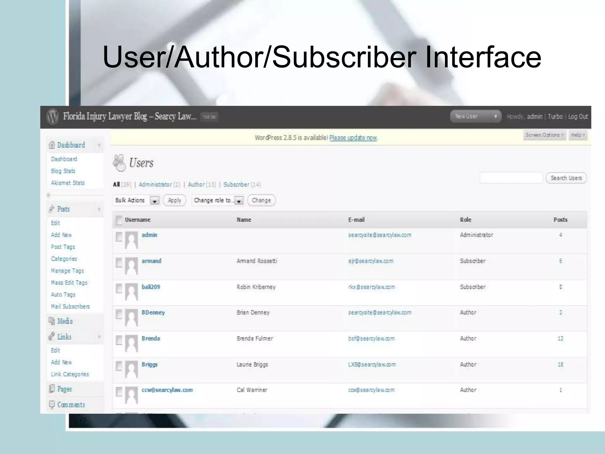Click the Pages section icon
This screenshot has height=454, width=605.
click(52, 389)
